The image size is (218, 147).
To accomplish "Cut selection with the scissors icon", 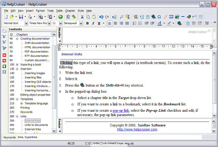I will pyautogui.click(x=82, y=17).
